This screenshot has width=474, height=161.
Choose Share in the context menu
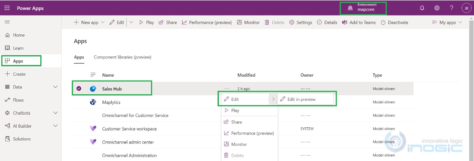click(250, 122)
